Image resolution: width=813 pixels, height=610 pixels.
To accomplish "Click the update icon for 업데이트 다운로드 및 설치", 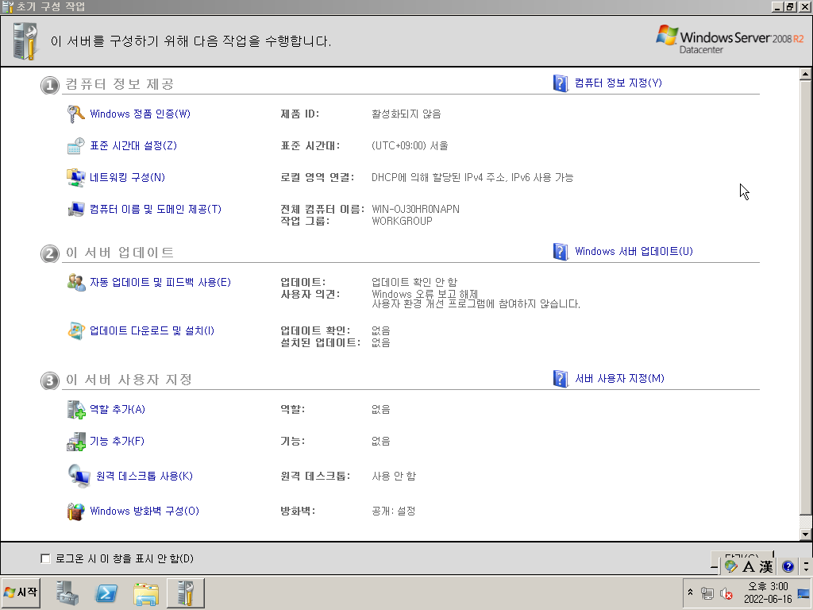I will 75,331.
